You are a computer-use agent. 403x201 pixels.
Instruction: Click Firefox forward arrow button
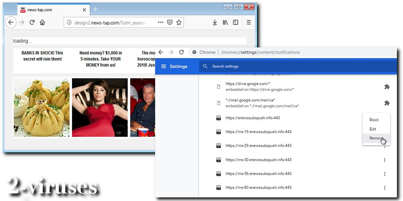pos(22,23)
